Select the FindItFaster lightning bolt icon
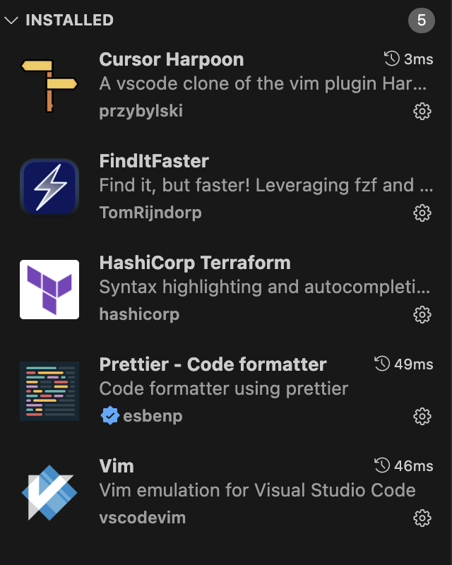This screenshot has width=452, height=565. (49, 188)
